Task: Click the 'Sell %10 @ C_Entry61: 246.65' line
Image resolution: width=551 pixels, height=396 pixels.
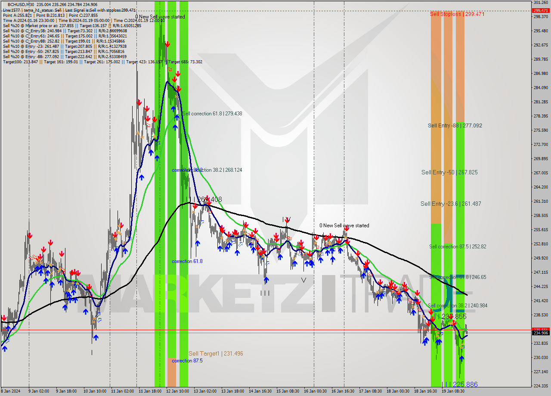Action: (x=65, y=36)
